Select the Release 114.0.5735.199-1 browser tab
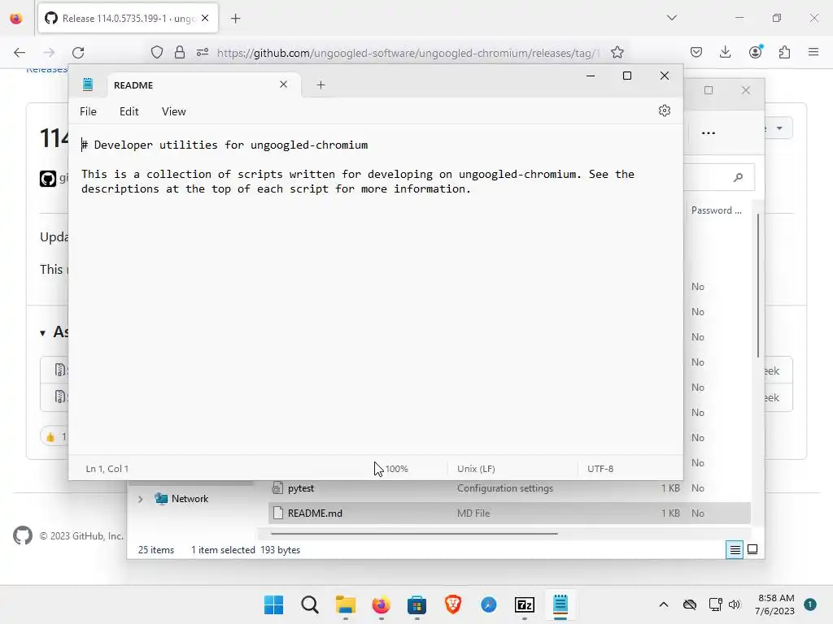 pyautogui.click(x=128, y=19)
